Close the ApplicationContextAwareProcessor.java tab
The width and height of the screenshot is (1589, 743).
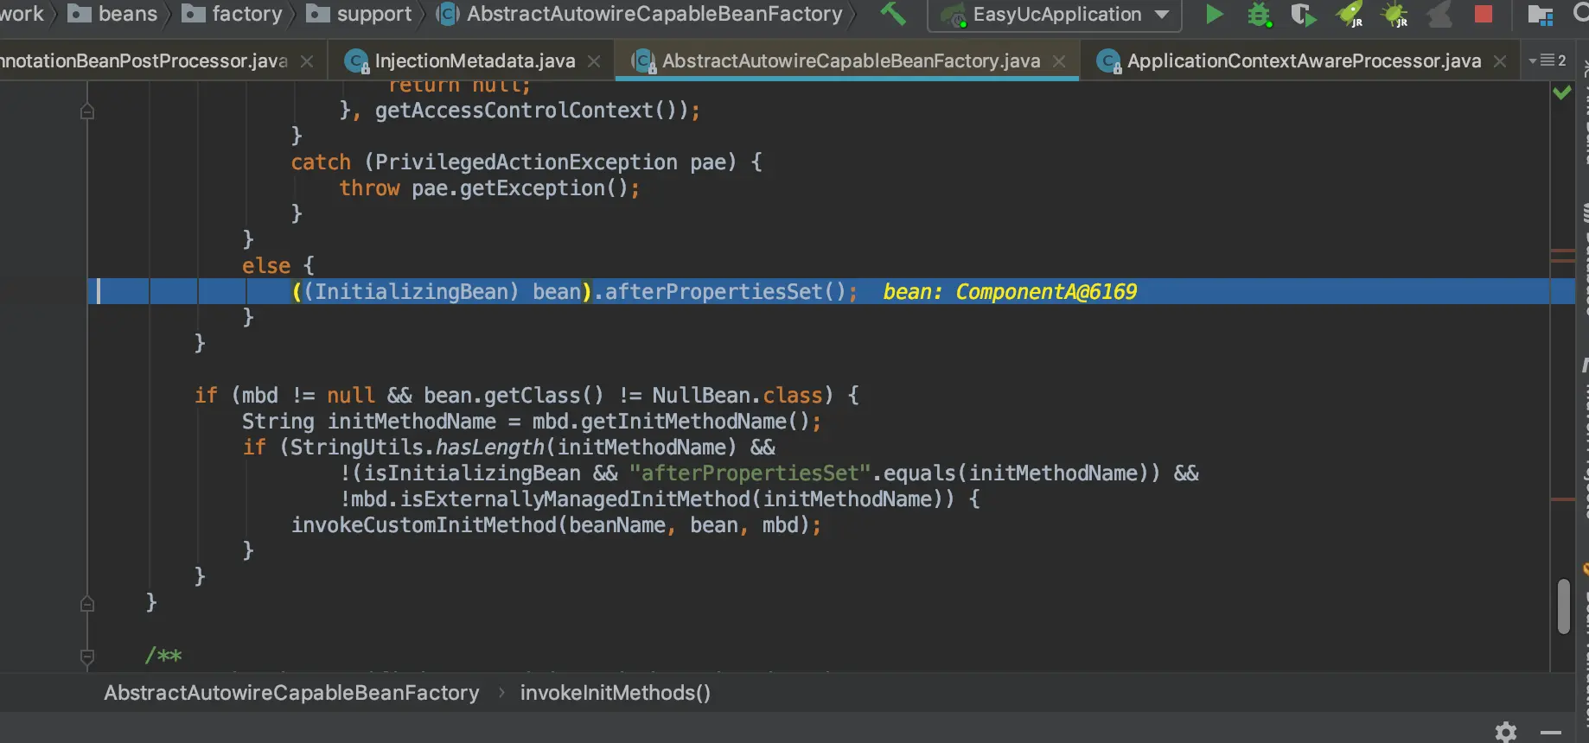pos(1500,61)
